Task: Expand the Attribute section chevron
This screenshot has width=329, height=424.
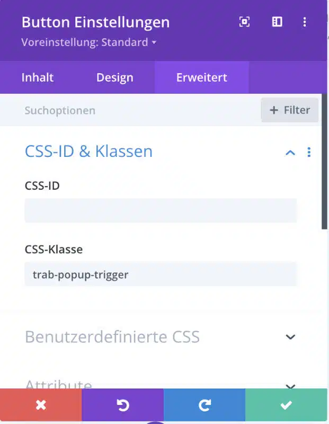Action: pyautogui.click(x=290, y=386)
